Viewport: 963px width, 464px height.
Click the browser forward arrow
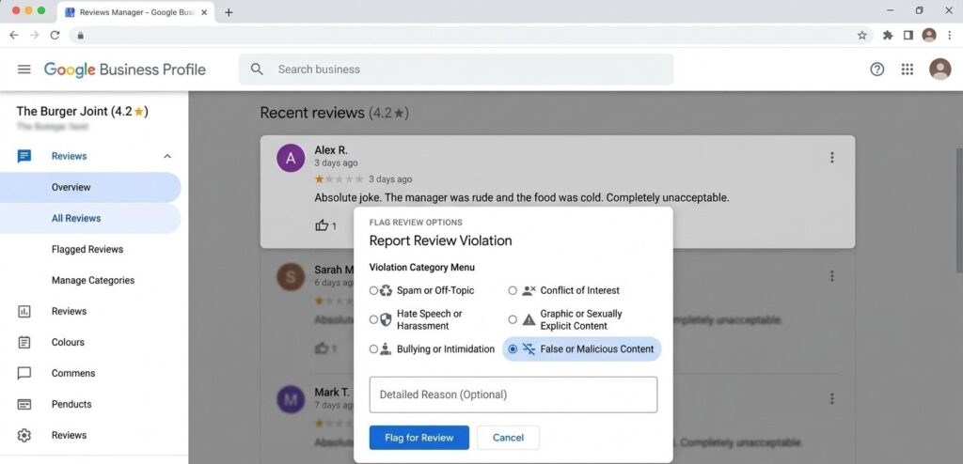[x=35, y=35]
